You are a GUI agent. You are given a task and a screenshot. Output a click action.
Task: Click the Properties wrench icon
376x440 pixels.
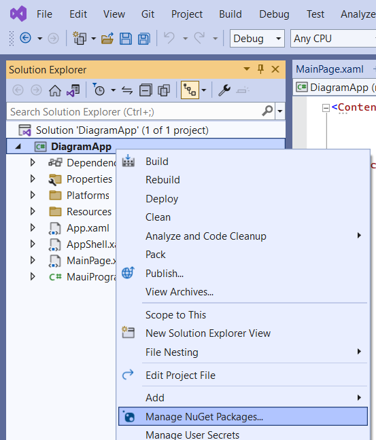click(x=224, y=90)
